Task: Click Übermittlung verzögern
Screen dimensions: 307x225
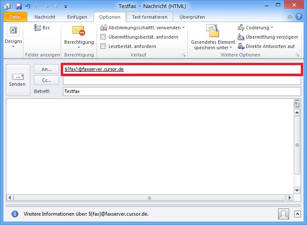Action: coord(267,37)
